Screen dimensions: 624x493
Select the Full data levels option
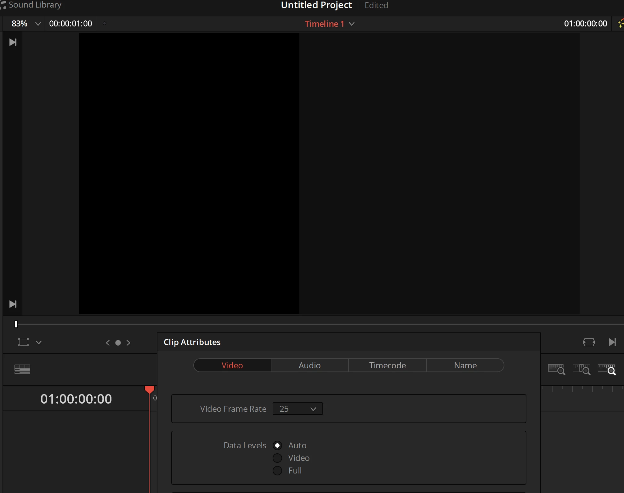click(x=277, y=471)
